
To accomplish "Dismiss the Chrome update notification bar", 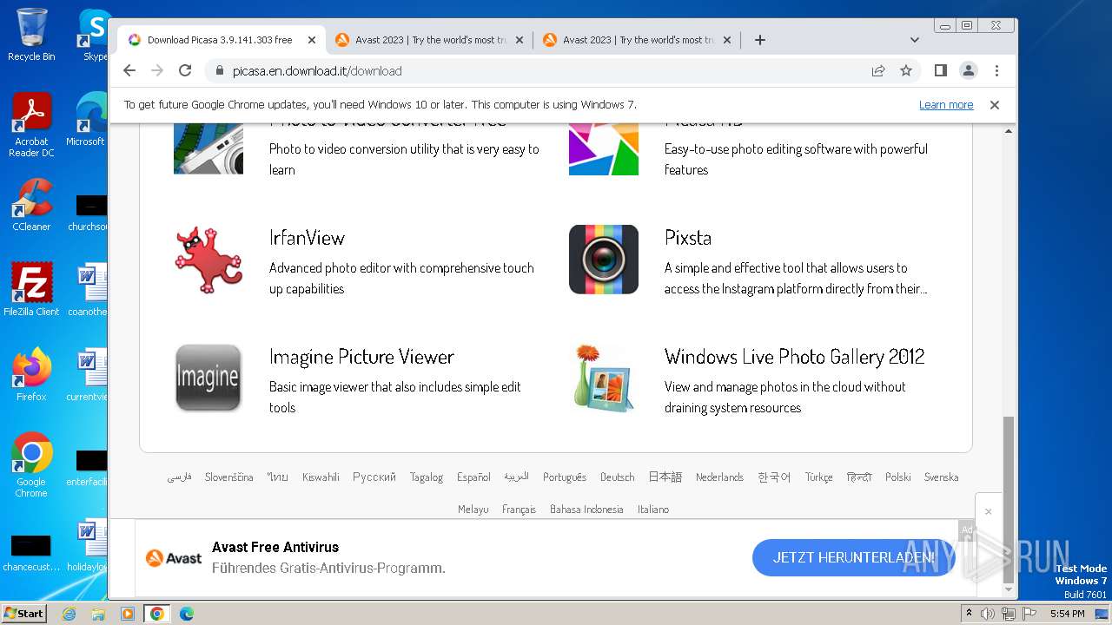I will [x=995, y=105].
